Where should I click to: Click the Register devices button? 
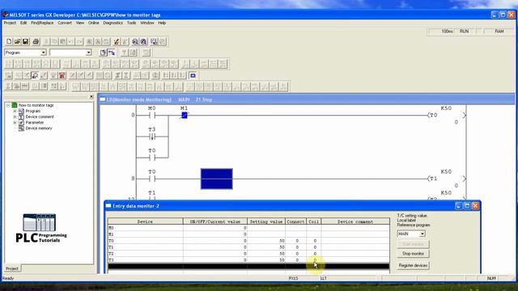coord(413,266)
